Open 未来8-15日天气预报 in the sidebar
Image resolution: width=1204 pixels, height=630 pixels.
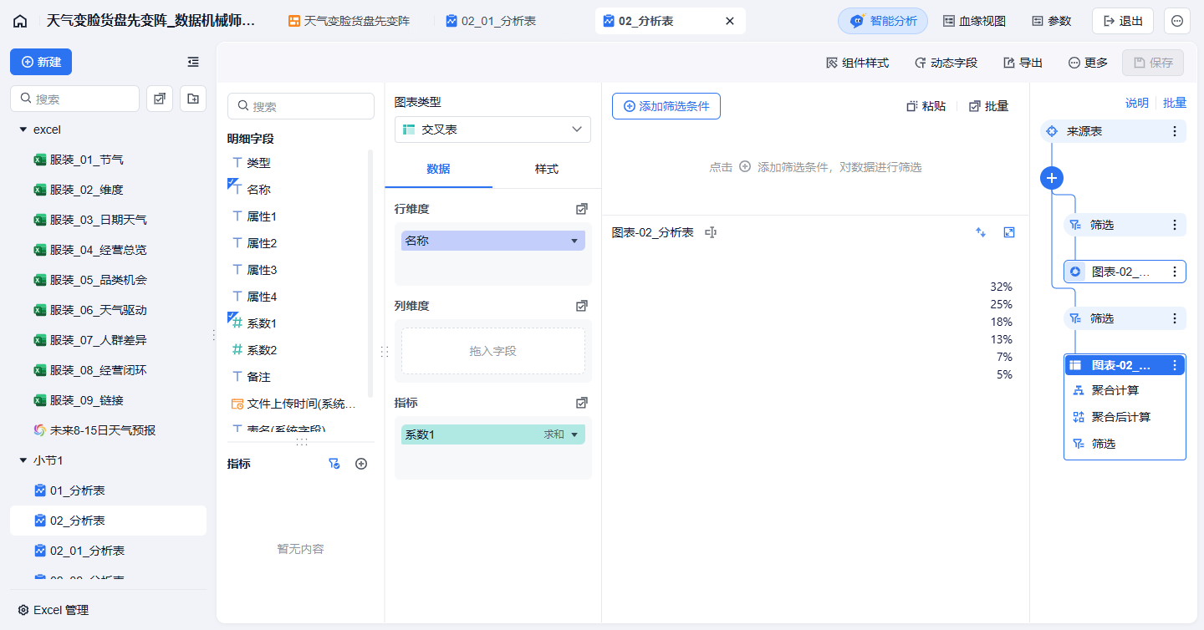point(108,430)
